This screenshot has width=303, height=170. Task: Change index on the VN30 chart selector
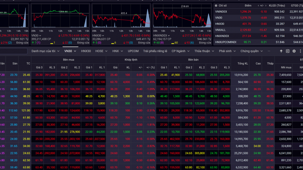click(36, 35)
